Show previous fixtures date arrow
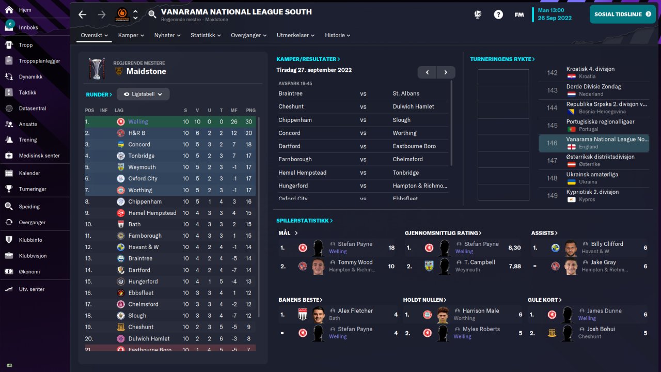The image size is (661, 372). pyautogui.click(x=427, y=72)
